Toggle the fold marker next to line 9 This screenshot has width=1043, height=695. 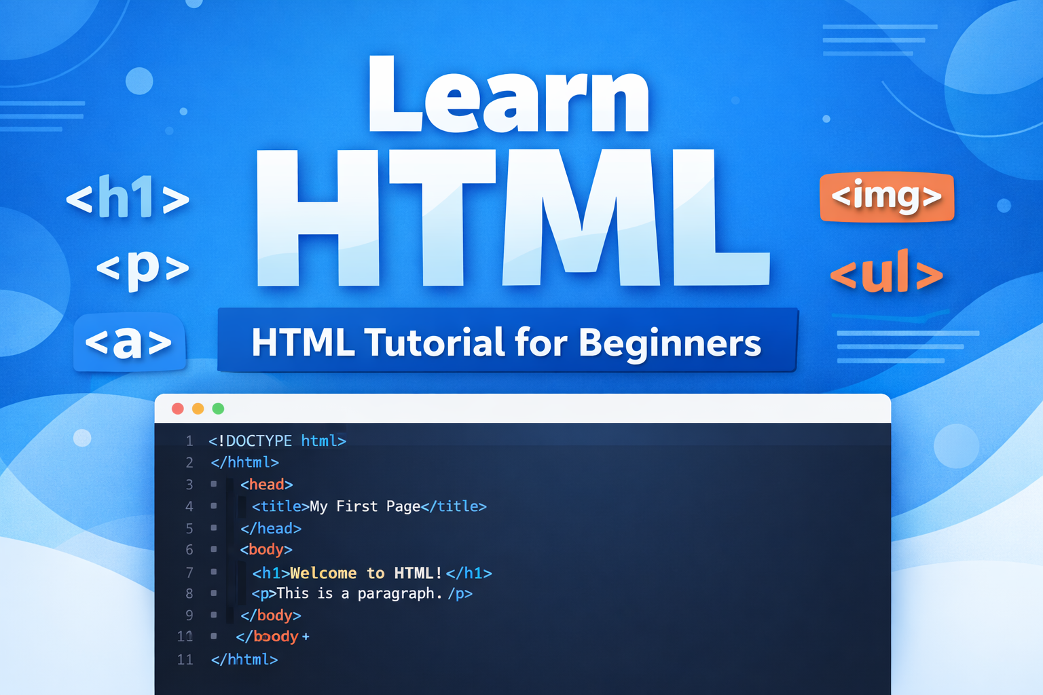(213, 615)
